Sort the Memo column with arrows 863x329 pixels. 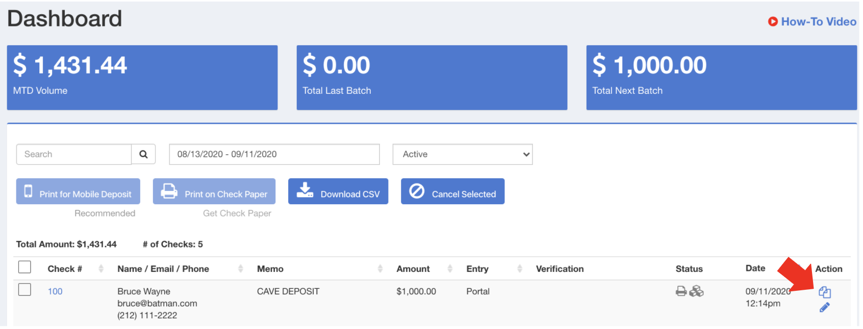click(x=380, y=269)
